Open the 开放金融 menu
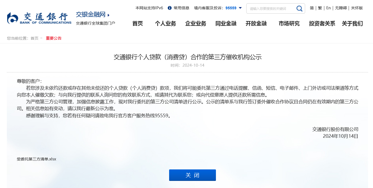373x188 pixels. tap(256, 23)
